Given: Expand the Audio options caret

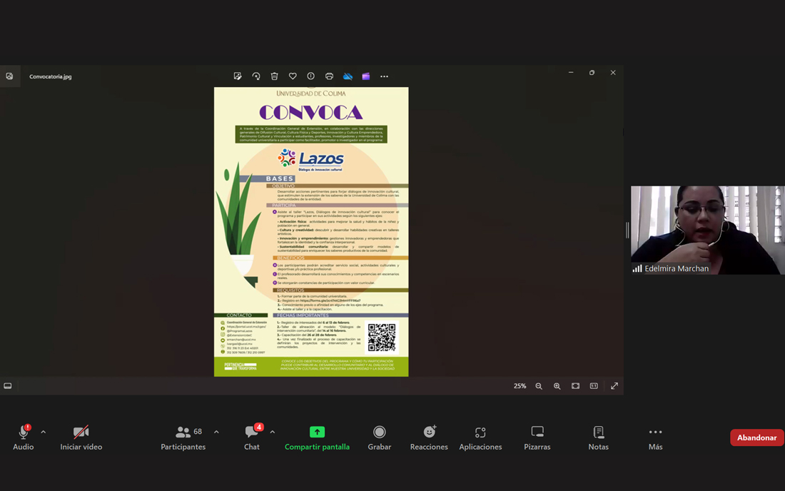Looking at the screenshot, I should coord(44,432).
